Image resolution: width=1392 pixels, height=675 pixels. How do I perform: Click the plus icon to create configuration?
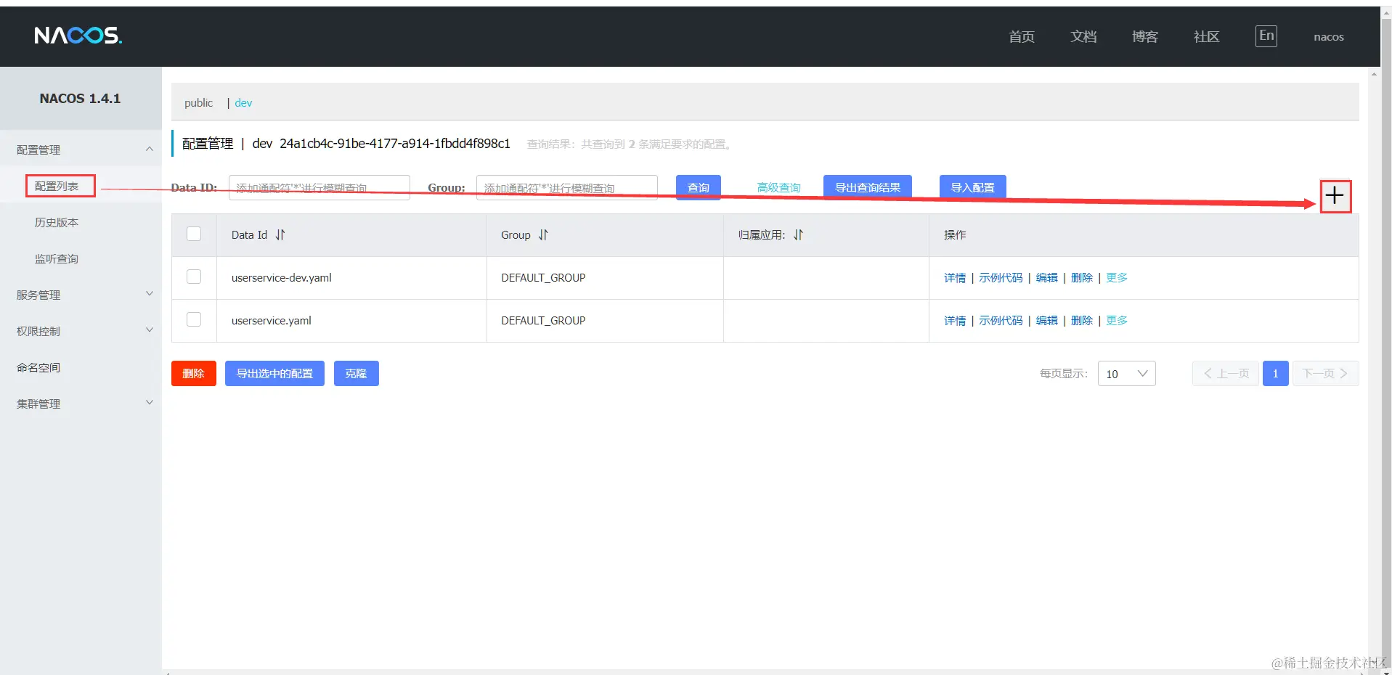[x=1335, y=195]
